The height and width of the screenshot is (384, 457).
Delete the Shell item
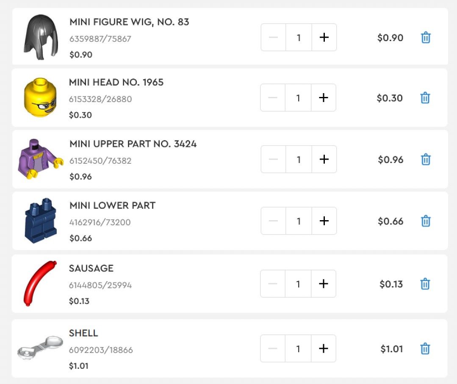pyautogui.click(x=425, y=349)
